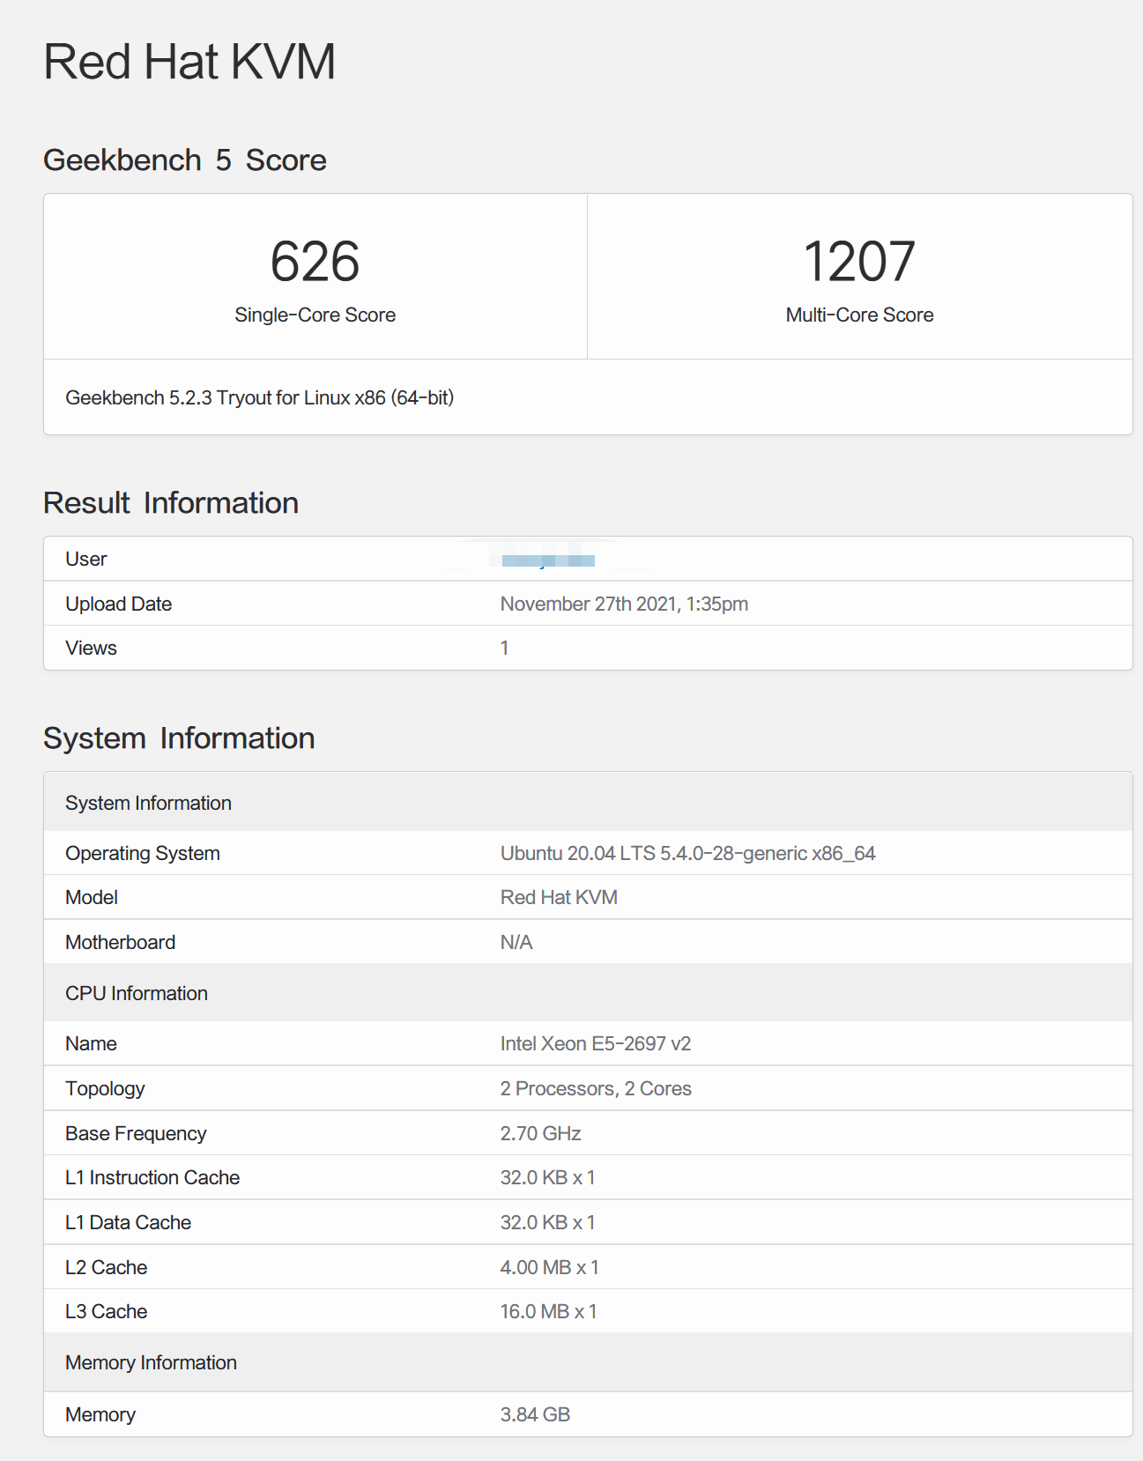
Task: Click the L2 Cache label
Action: pyautogui.click(x=106, y=1267)
